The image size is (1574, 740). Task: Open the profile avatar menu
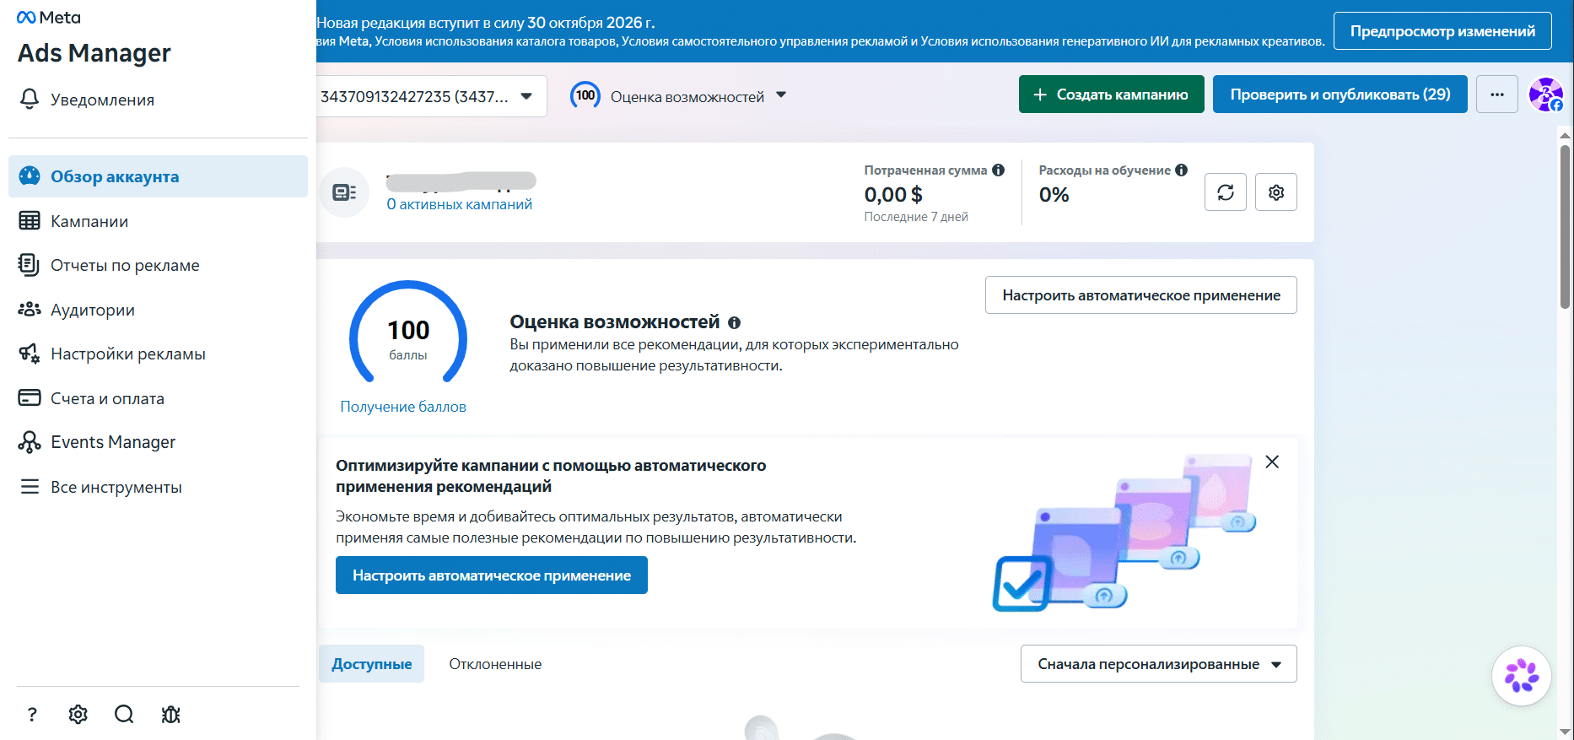[1546, 95]
